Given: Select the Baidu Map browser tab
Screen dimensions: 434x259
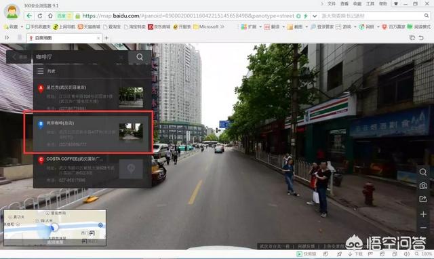Looking at the screenshot, I should (64, 38).
